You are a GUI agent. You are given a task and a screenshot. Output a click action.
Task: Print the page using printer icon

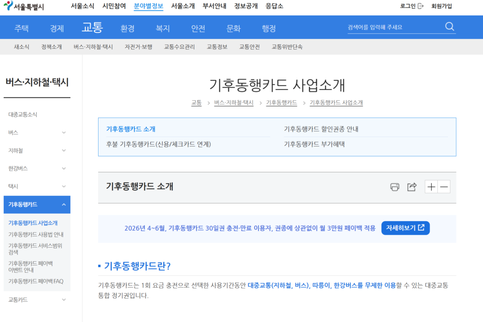(x=395, y=187)
